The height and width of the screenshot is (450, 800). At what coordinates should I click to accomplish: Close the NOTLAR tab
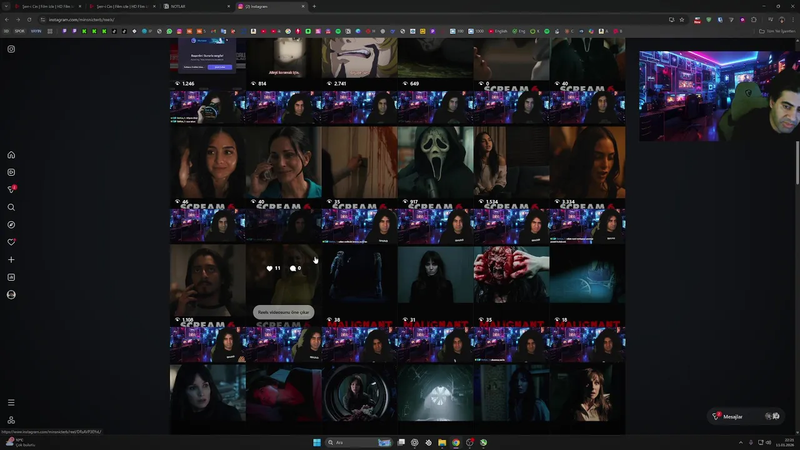(x=229, y=6)
